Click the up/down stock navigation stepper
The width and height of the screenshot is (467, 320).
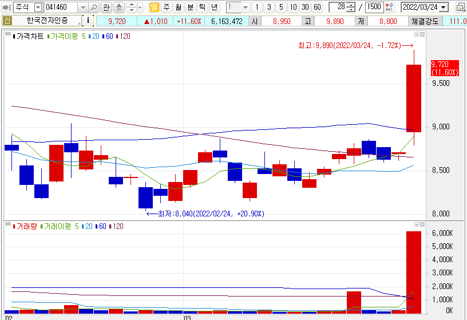pos(132,7)
